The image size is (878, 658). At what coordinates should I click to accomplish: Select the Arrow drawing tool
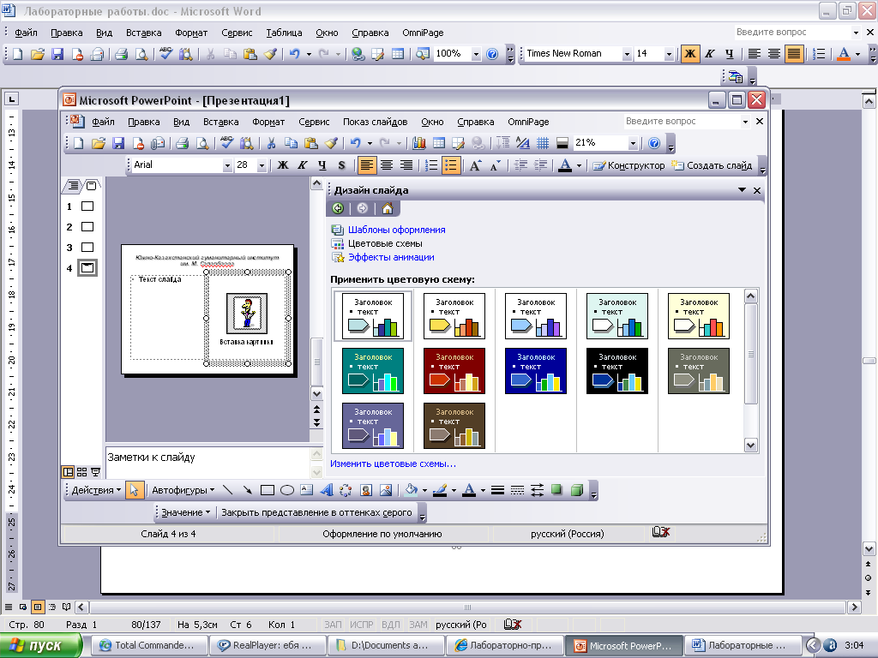click(x=247, y=490)
